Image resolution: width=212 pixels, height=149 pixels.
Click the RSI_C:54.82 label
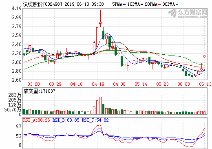[x=95, y=120]
